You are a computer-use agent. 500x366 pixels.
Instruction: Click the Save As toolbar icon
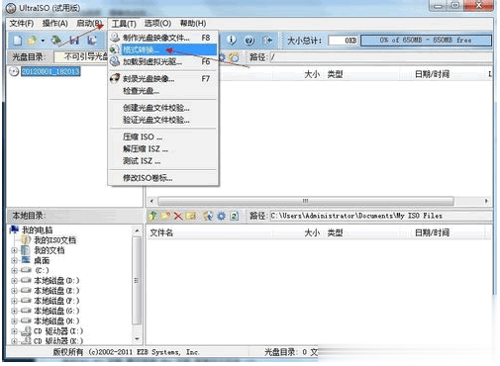click(92, 41)
